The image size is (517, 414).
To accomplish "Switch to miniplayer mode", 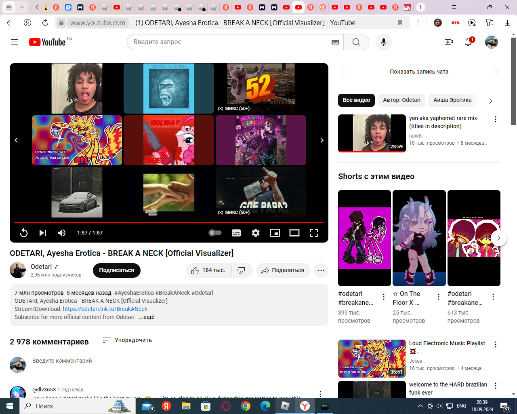I will click(275, 233).
